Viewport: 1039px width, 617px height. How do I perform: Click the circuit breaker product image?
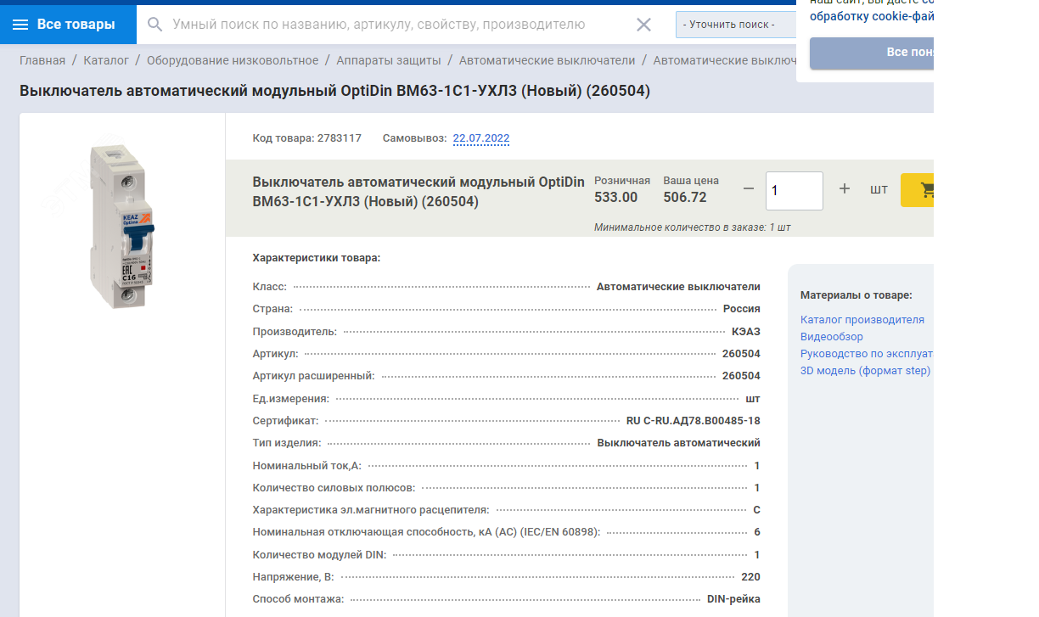coord(123,226)
